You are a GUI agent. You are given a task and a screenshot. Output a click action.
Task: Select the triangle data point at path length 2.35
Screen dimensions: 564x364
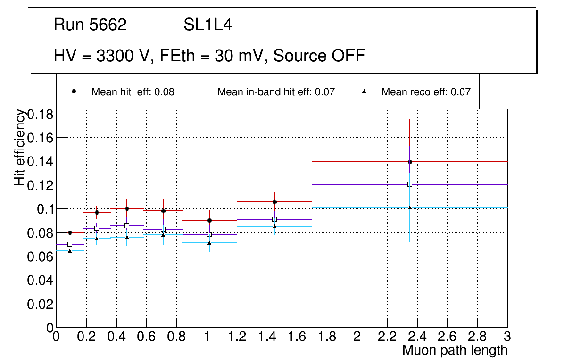pyautogui.click(x=410, y=207)
